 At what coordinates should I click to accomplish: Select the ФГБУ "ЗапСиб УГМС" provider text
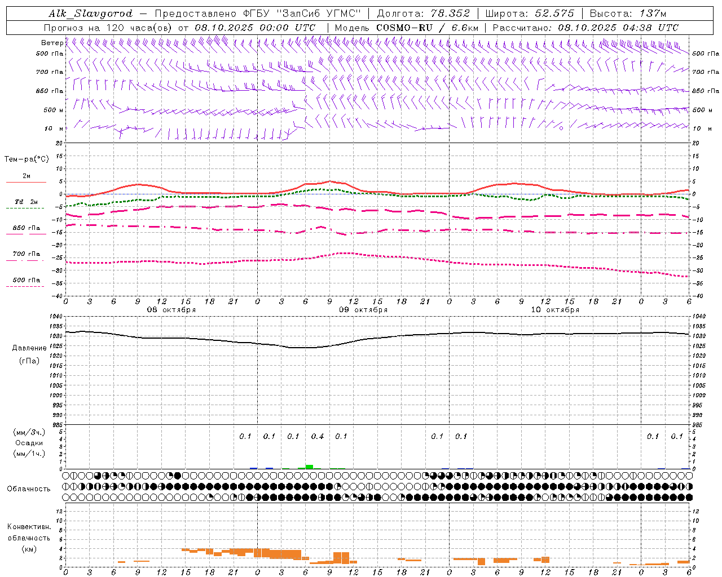click(x=303, y=14)
